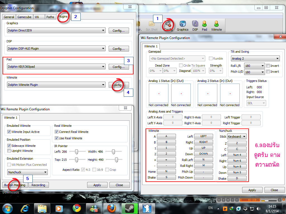The width and height of the screenshot is (286, 214).
Task: Open the volume speaker tray icon
Action: (258, 208)
